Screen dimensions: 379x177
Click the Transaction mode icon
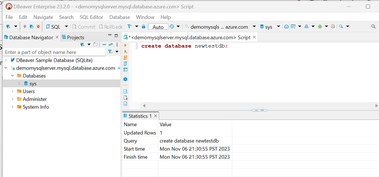point(129,26)
